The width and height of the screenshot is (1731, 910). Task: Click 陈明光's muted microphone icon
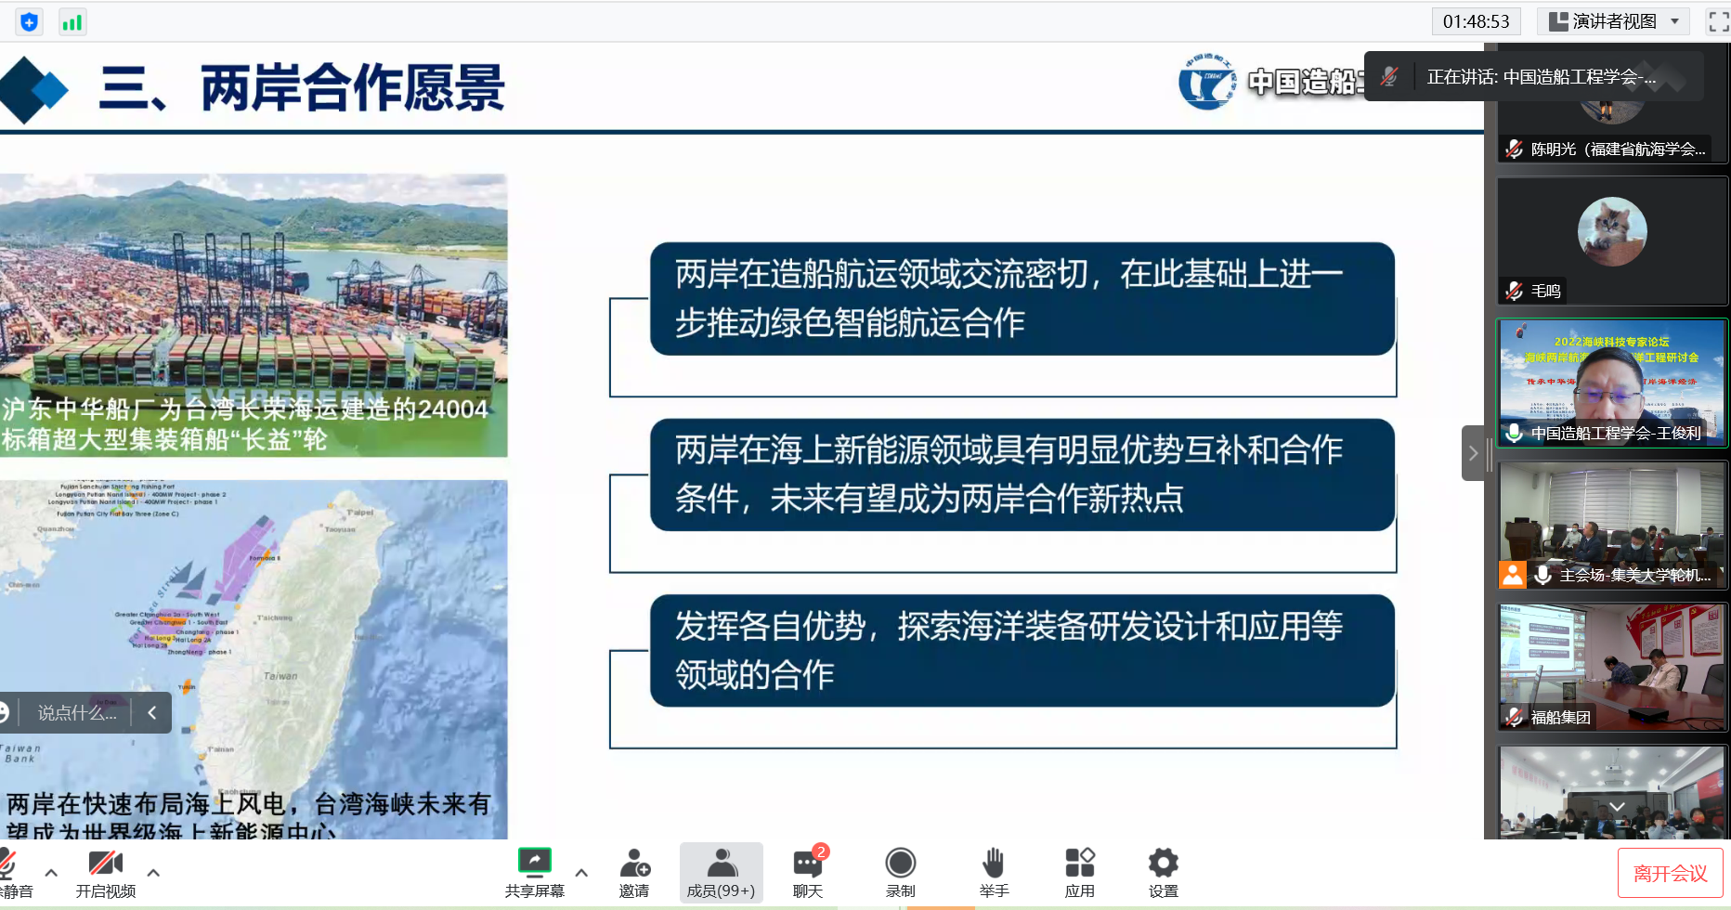pyautogui.click(x=1515, y=149)
